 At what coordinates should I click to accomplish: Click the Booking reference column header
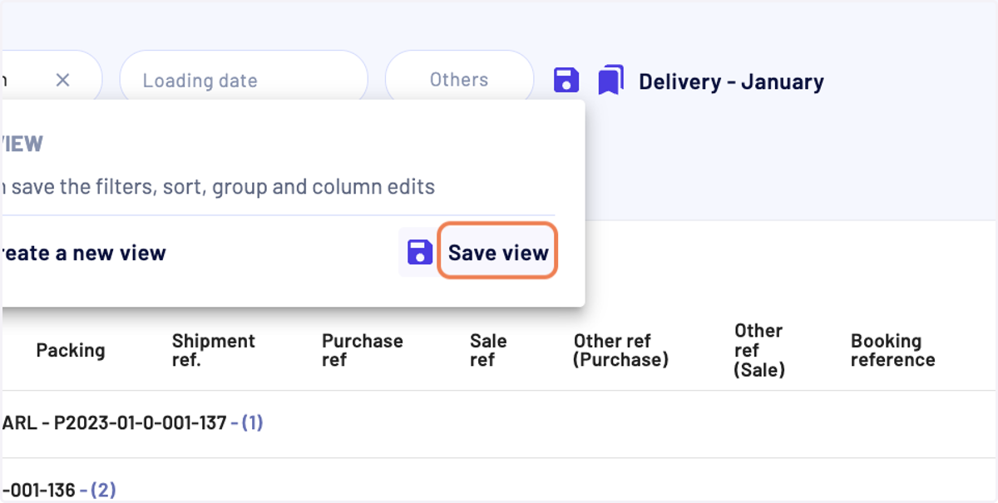pyautogui.click(x=892, y=350)
